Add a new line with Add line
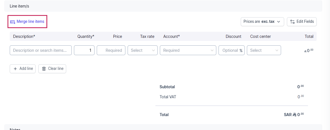Image resolution: width=330 pixels, height=130 pixels. pyautogui.click(x=23, y=69)
